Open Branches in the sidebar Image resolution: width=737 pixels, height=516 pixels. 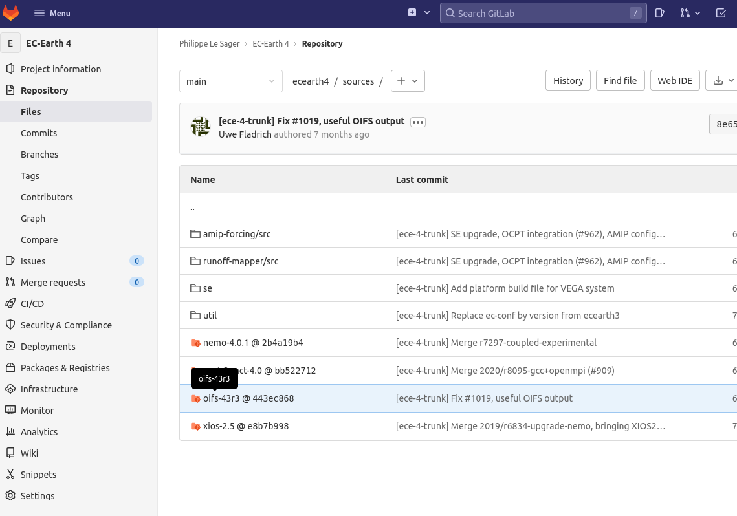point(39,155)
